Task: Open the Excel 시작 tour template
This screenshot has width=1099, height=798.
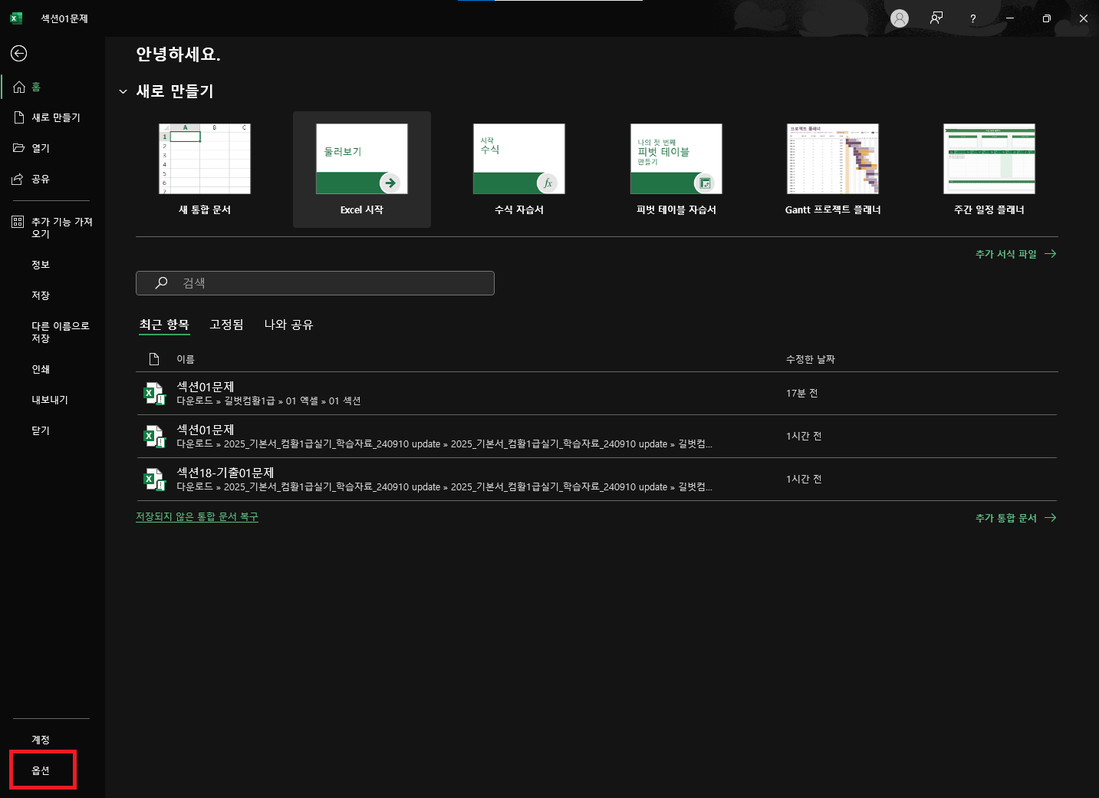Action: click(362, 170)
